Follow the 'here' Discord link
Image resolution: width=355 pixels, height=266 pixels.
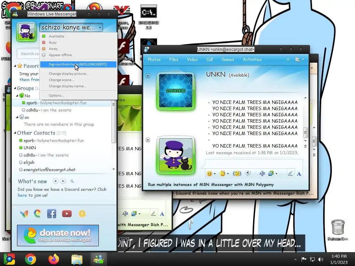(22, 195)
